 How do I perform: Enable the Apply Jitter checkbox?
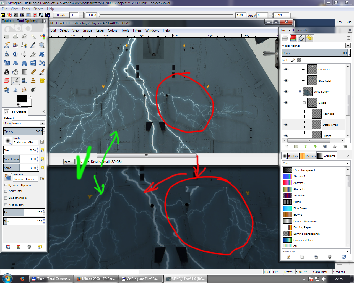[6, 191]
